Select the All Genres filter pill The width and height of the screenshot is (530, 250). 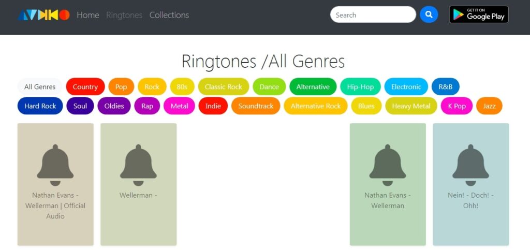click(x=40, y=87)
